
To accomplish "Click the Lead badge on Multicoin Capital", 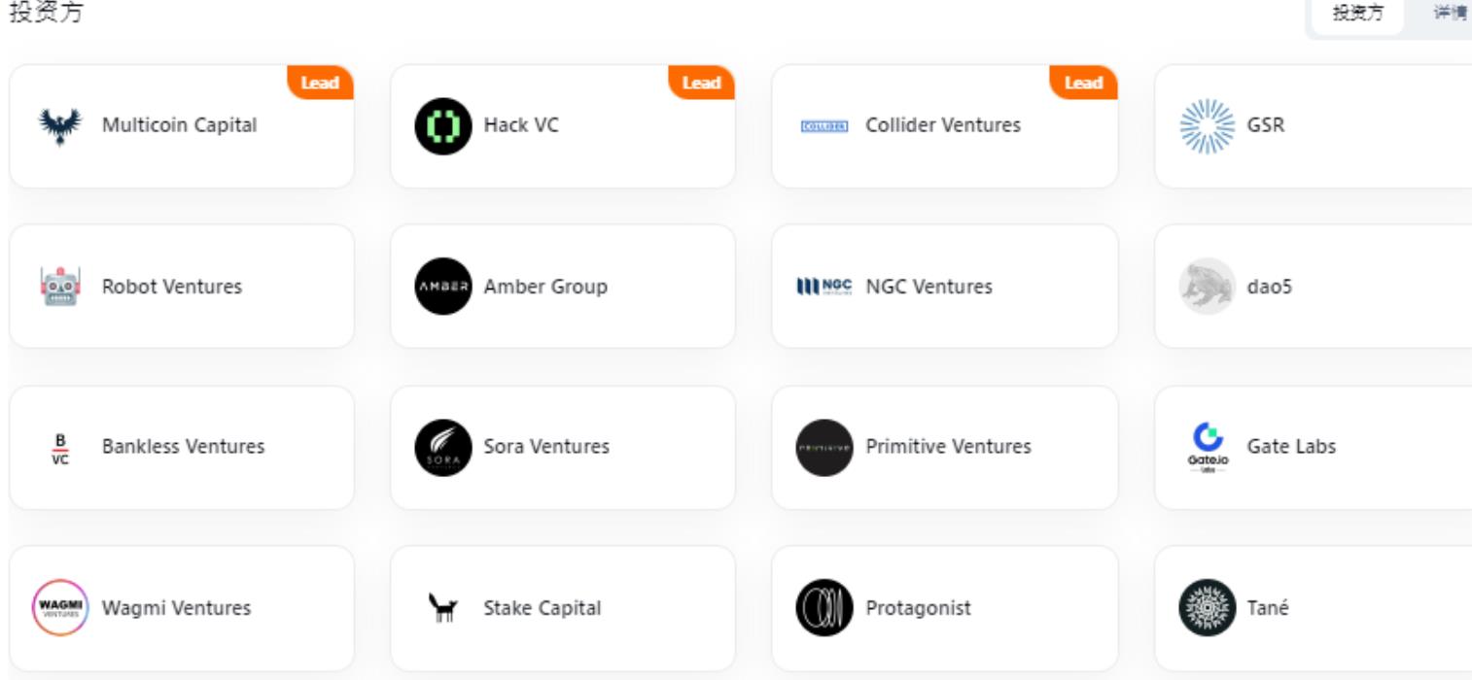I will click(320, 84).
